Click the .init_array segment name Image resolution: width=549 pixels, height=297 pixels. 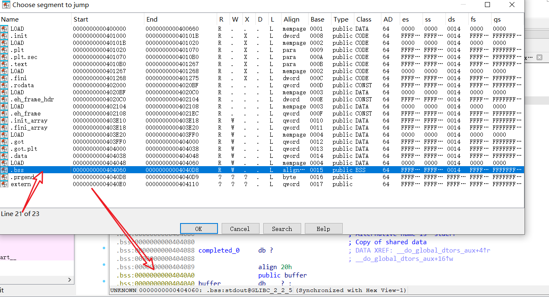click(x=29, y=120)
